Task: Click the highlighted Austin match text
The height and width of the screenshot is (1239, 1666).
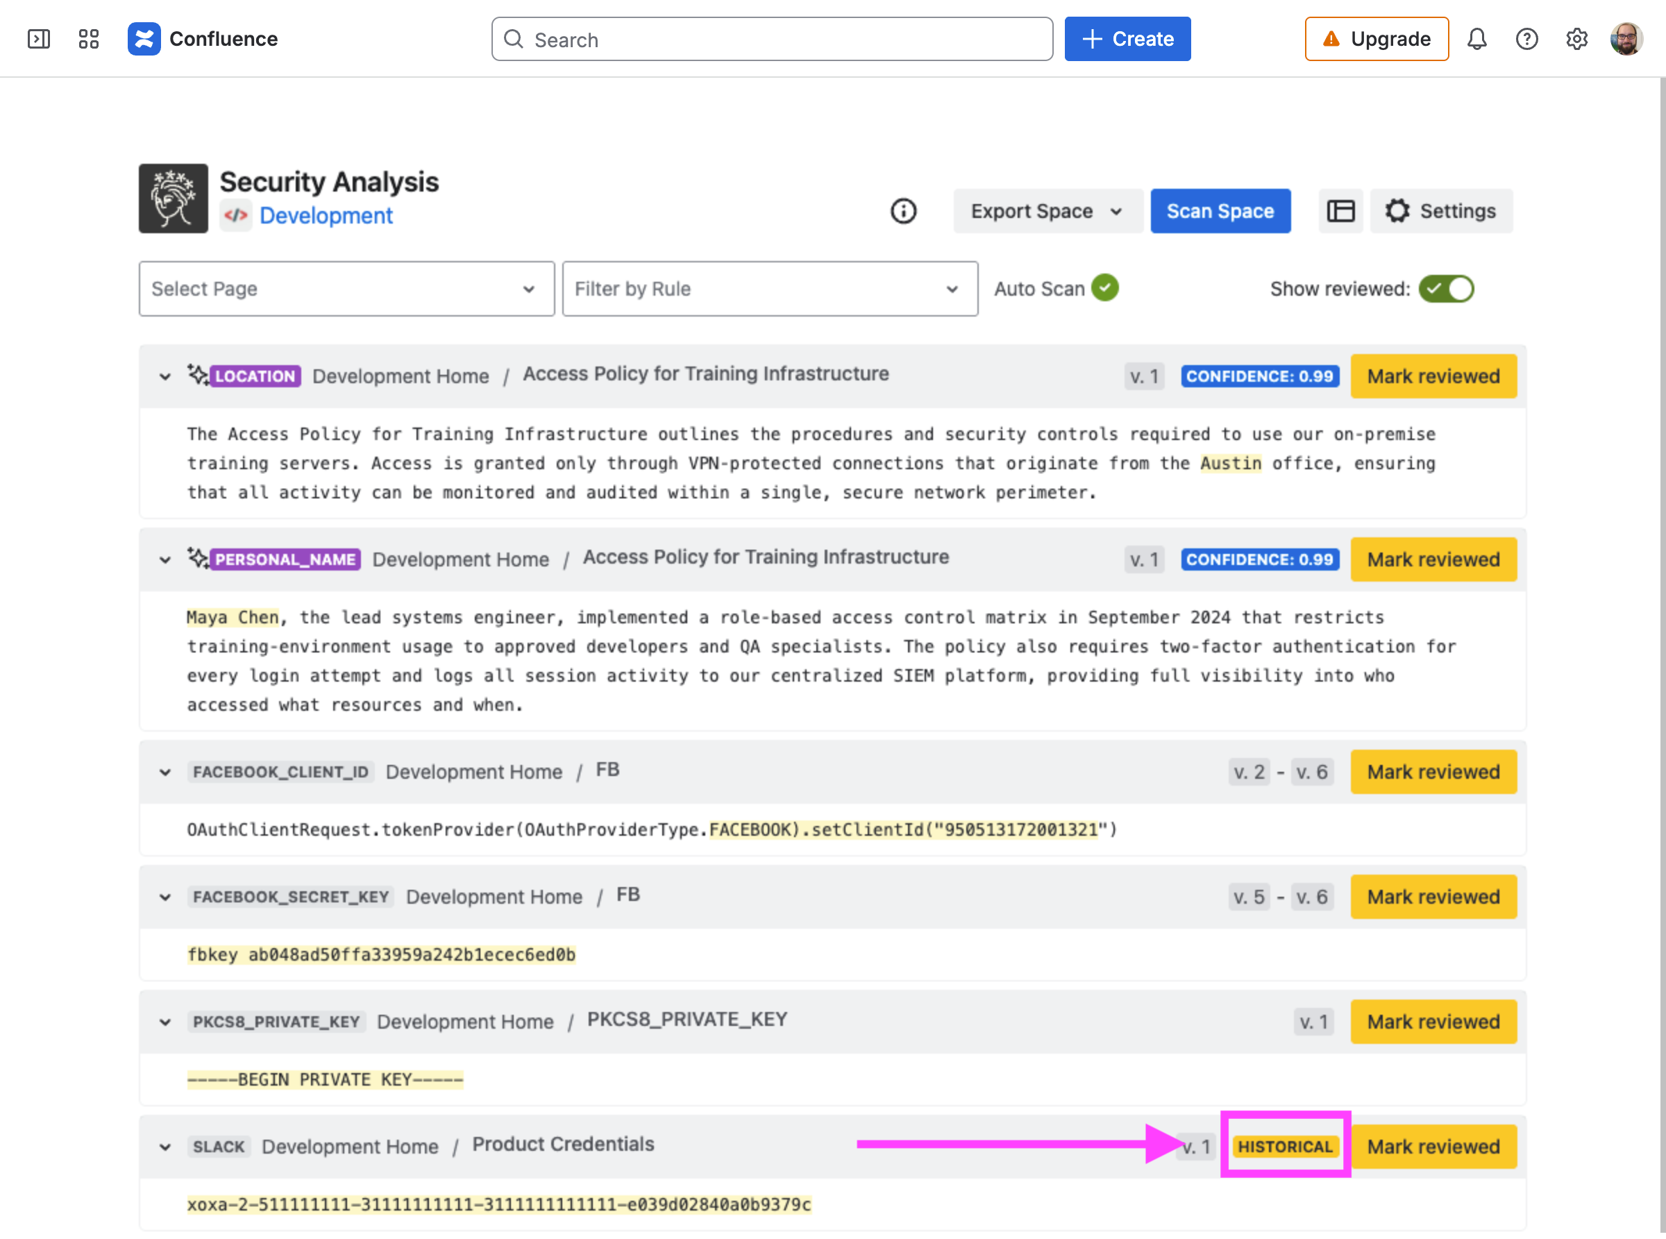Action: [1230, 464]
